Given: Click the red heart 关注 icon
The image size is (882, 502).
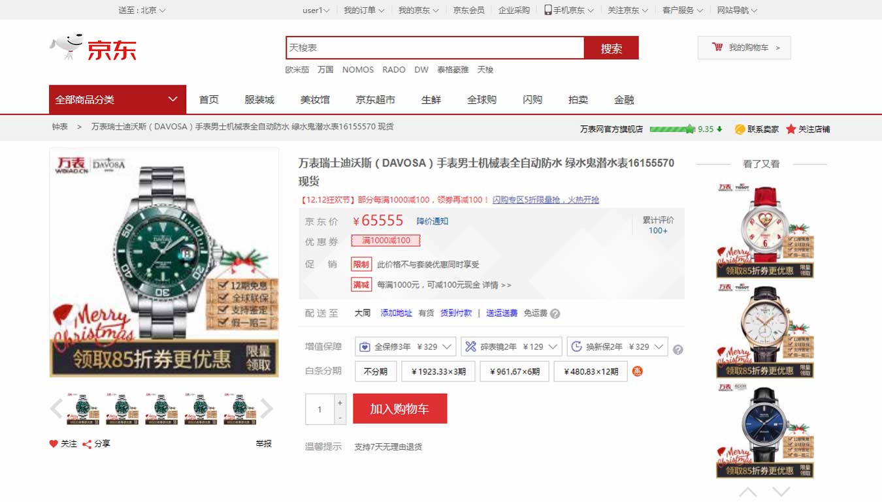Looking at the screenshot, I should [54, 444].
